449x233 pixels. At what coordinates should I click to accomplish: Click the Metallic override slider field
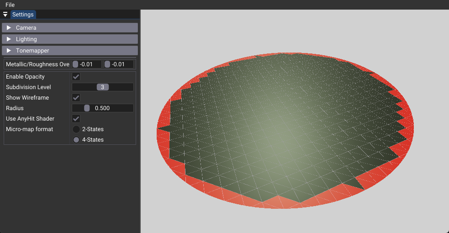87,64
